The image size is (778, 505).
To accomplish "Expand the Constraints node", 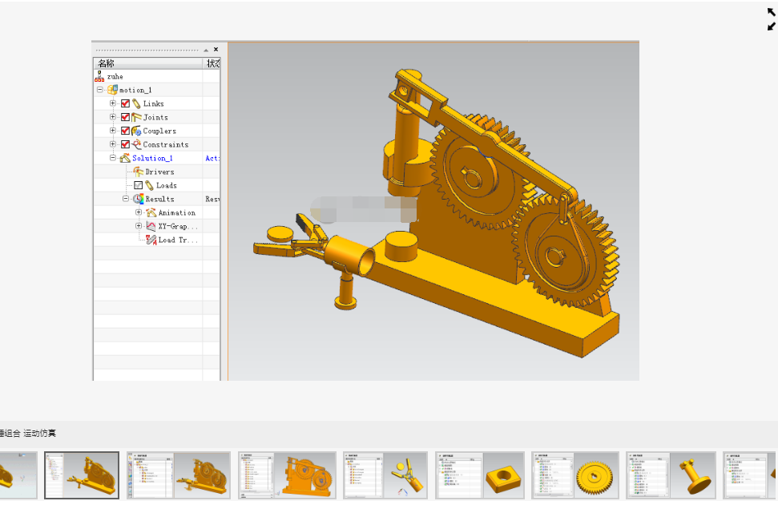I will click(x=113, y=144).
